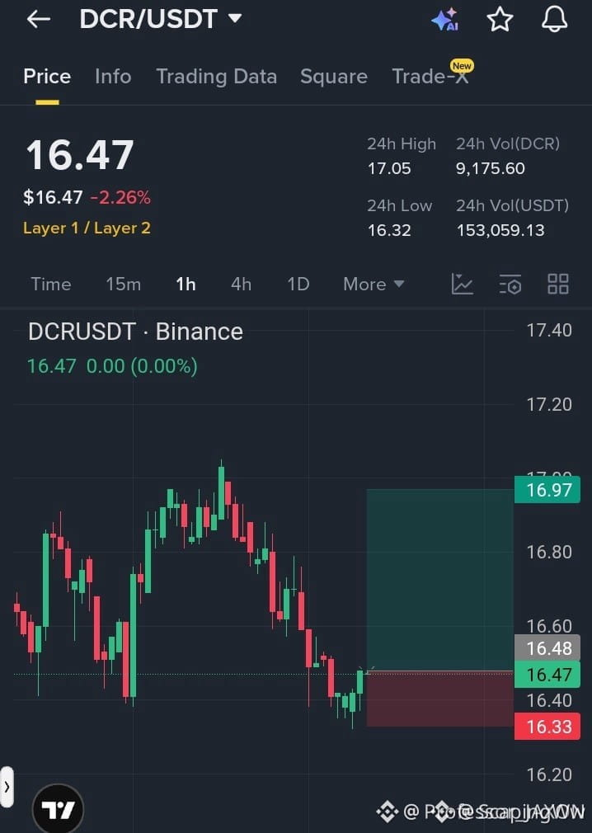Click the 24h Vol(USDT) value 153,059.13
Viewport: 592px width, 833px height.
pos(500,230)
